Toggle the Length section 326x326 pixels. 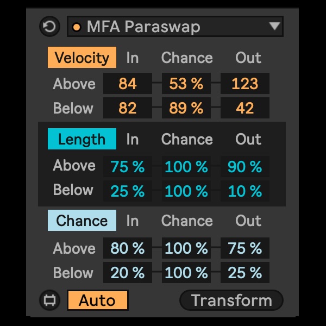point(82,139)
